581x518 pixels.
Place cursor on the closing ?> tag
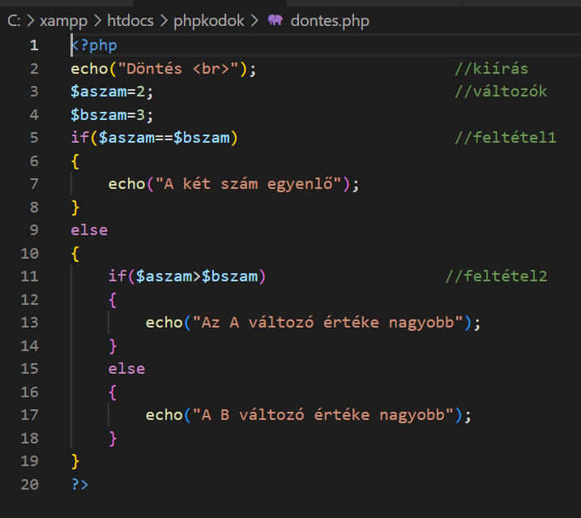click(x=79, y=484)
